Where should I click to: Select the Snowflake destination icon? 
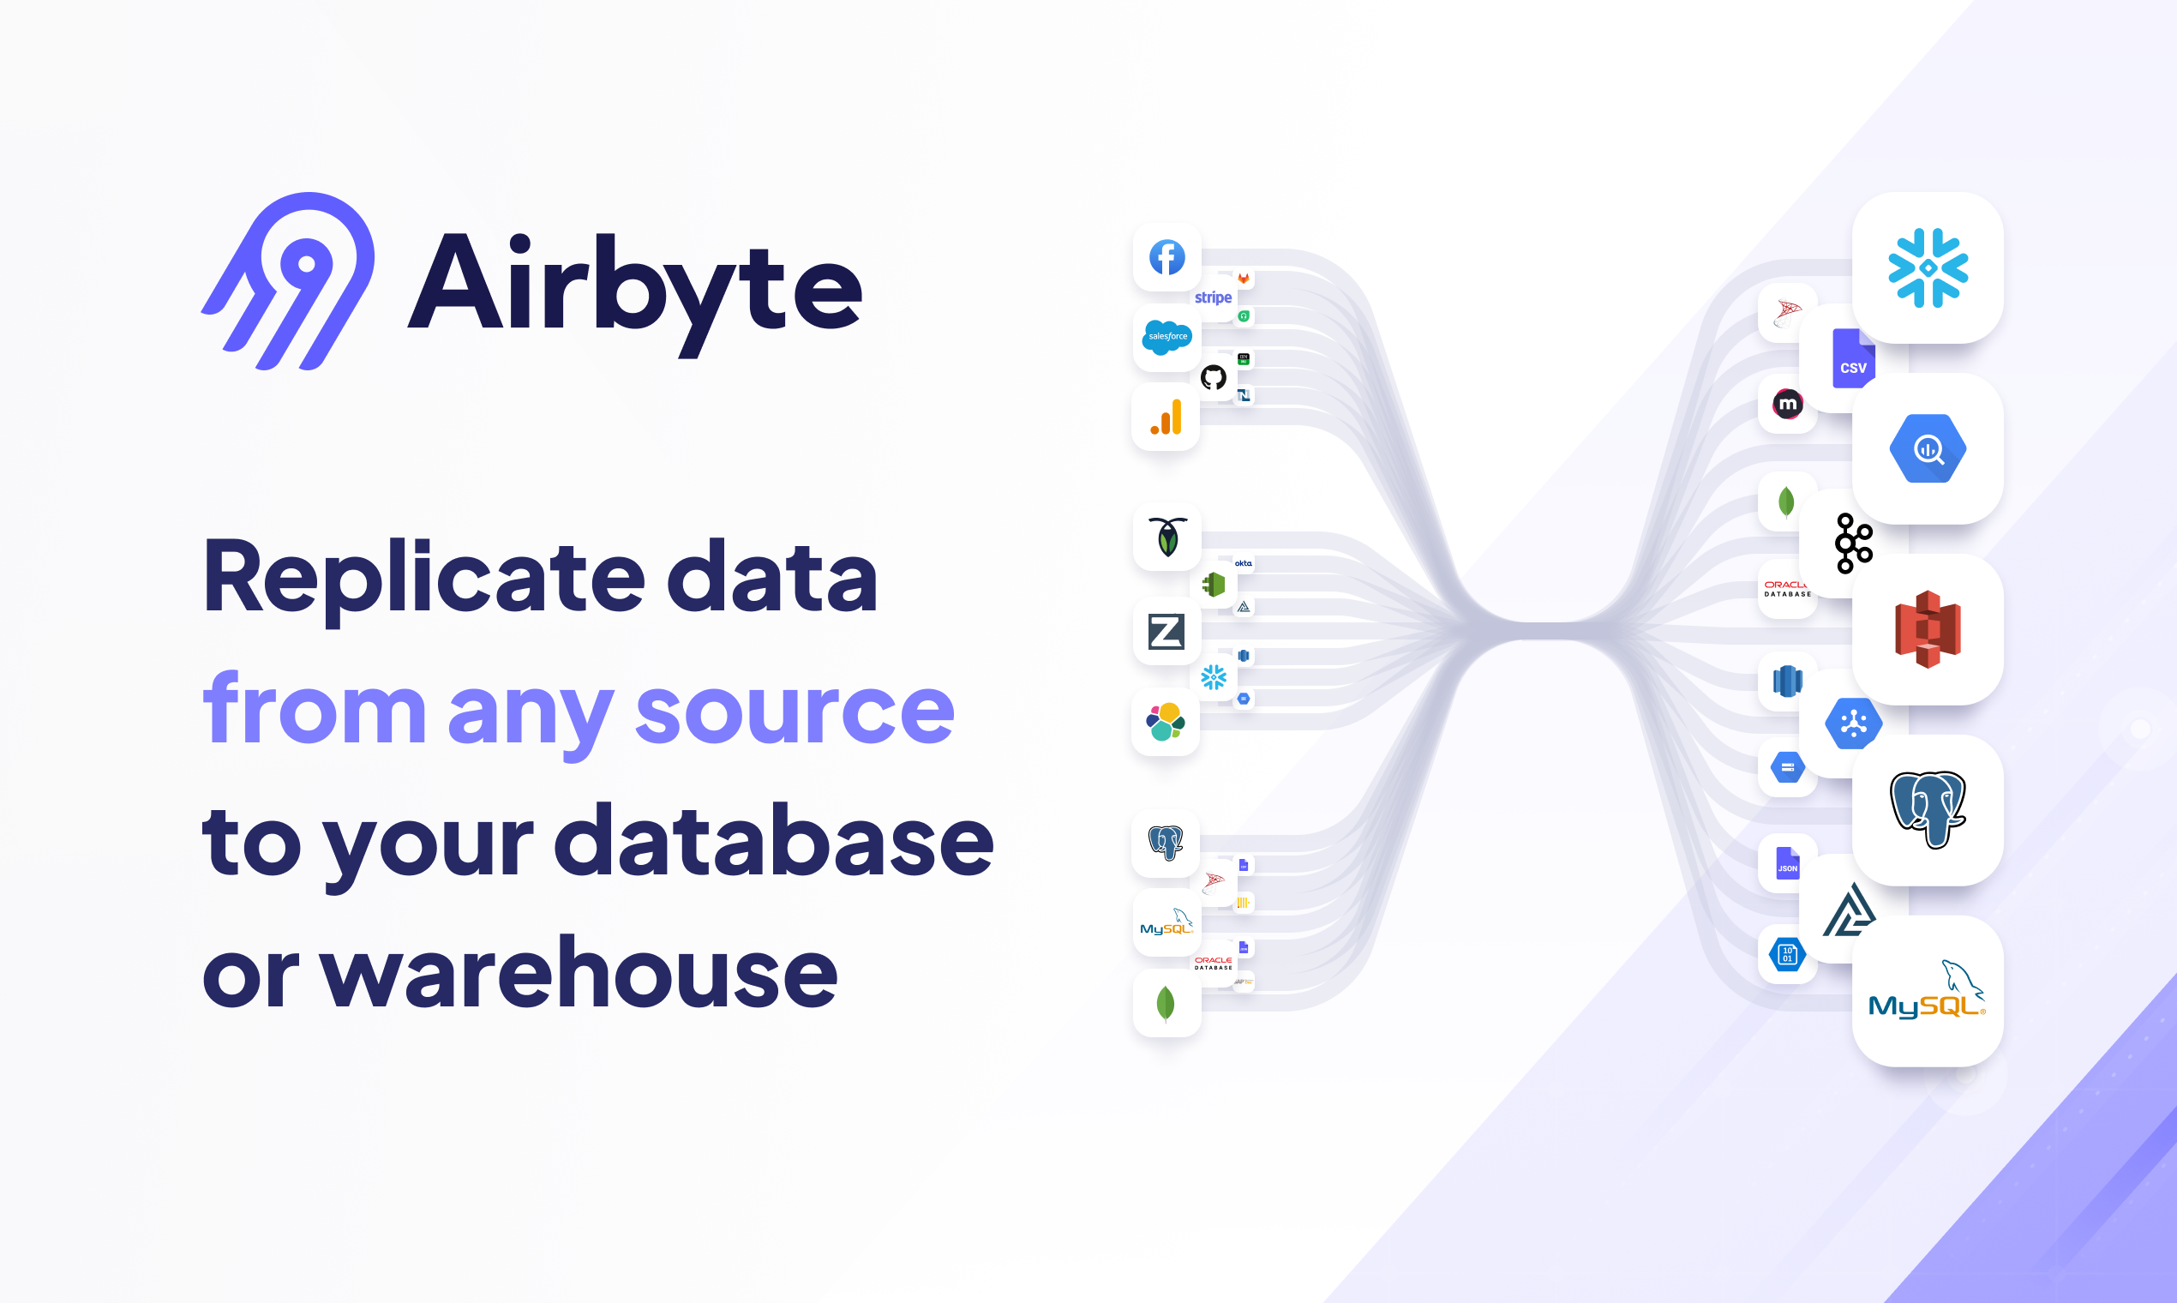pyautogui.click(x=1928, y=267)
